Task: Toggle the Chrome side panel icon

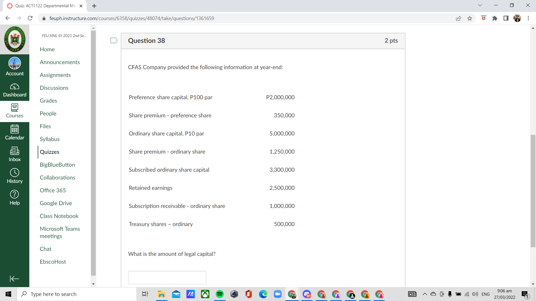Action: [x=506, y=18]
